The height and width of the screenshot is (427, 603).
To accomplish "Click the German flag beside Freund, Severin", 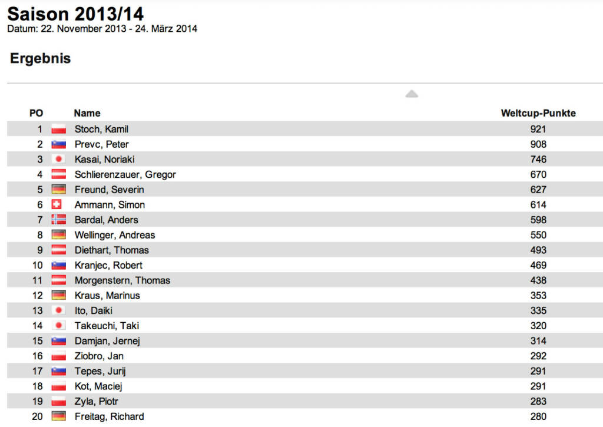I will point(58,190).
